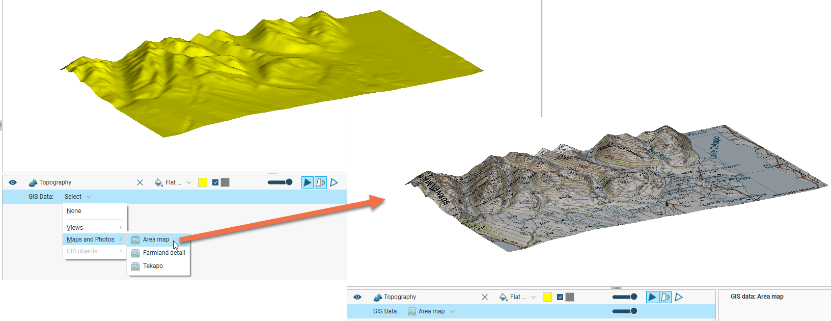The width and height of the screenshot is (831, 321).
Task: Click the splitter handle above the Area map list
Action: (617, 288)
